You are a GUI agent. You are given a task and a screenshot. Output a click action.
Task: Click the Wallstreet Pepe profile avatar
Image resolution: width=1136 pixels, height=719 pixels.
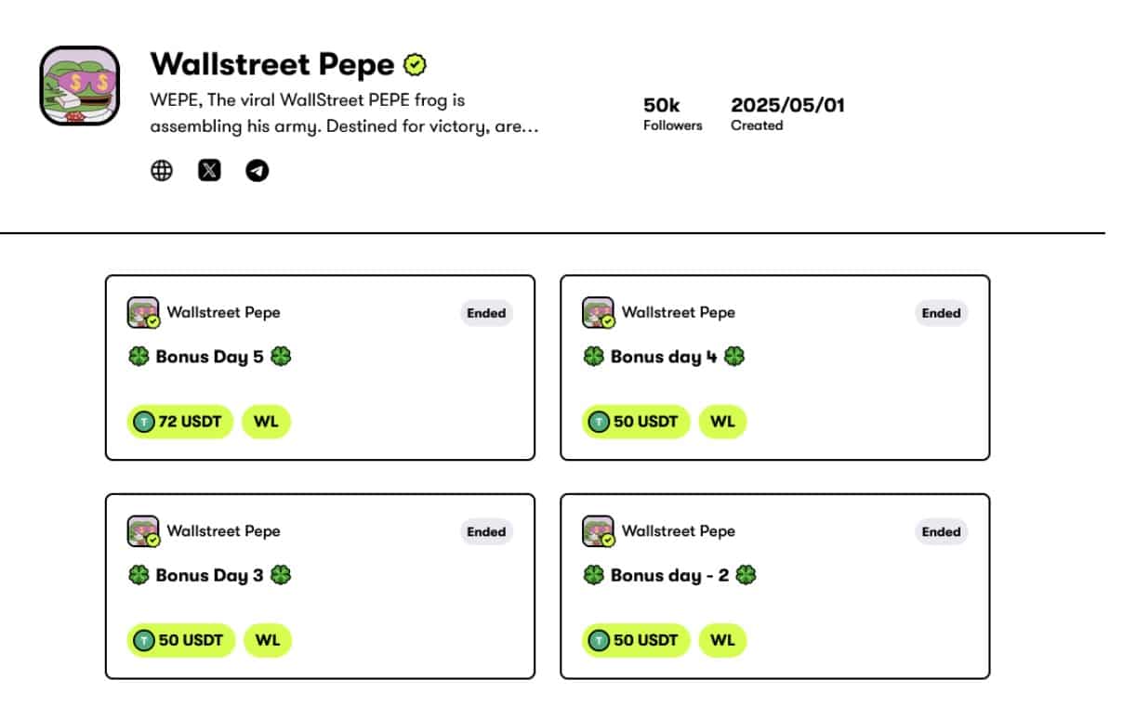click(x=80, y=85)
